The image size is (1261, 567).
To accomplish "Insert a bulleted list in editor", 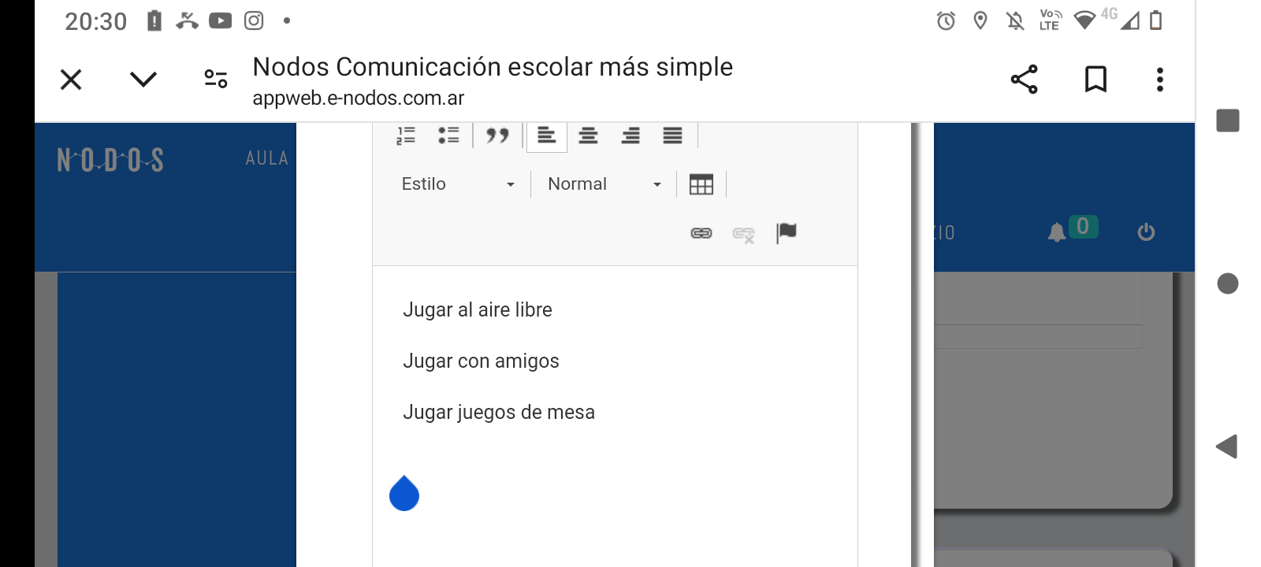I will 448,135.
